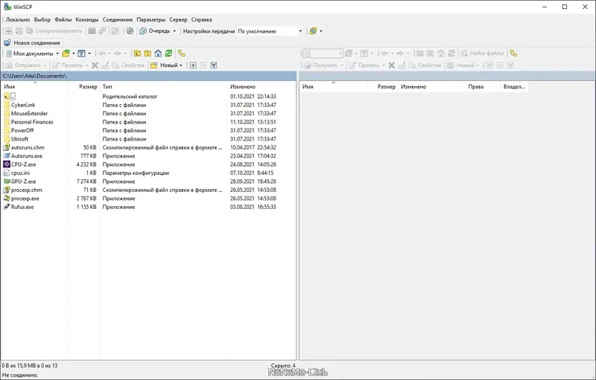
Task: Click the Rufus.exe file icon
Action: 7,207
